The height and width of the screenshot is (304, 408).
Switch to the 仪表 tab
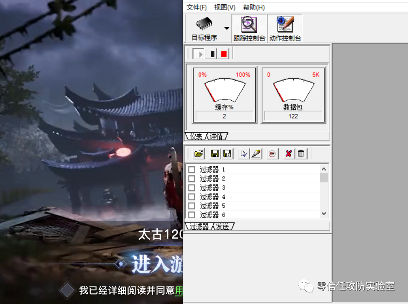click(x=196, y=136)
